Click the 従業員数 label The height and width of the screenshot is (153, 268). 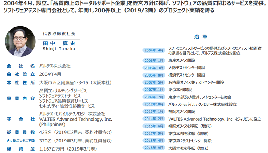[x=21, y=132]
